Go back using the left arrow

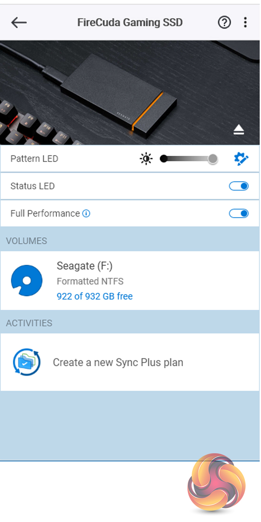19,22
